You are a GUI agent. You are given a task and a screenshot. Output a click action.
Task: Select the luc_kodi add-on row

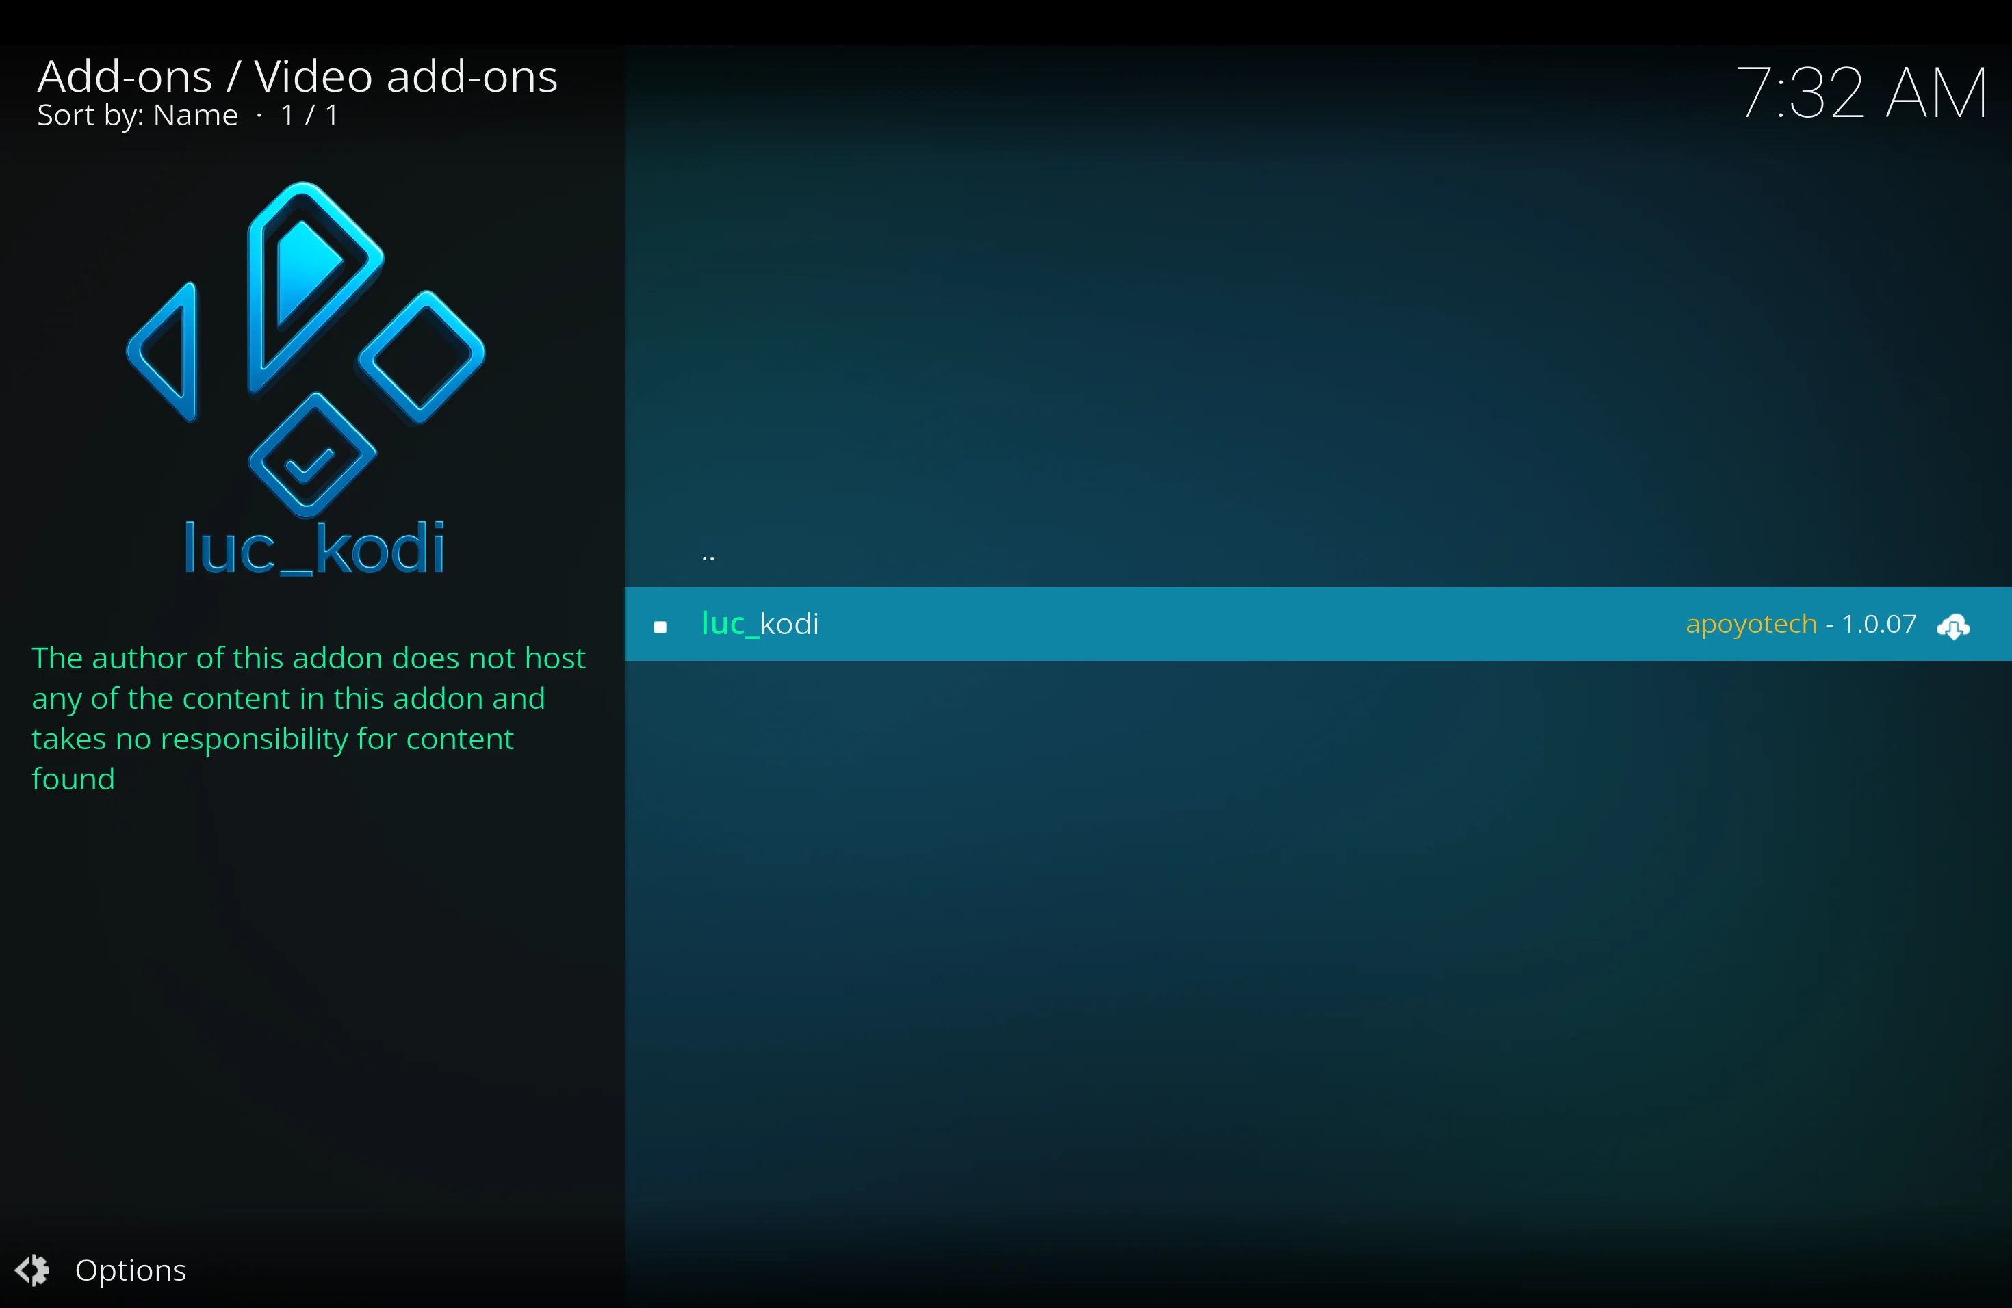[x=1318, y=624]
